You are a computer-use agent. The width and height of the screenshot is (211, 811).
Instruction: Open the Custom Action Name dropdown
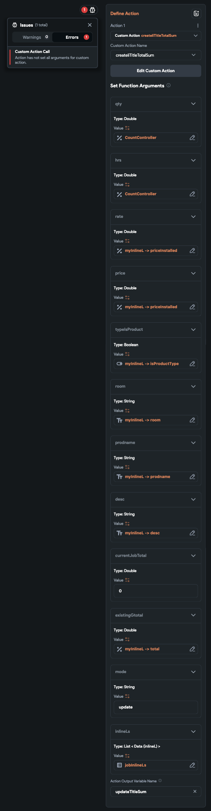click(x=155, y=55)
